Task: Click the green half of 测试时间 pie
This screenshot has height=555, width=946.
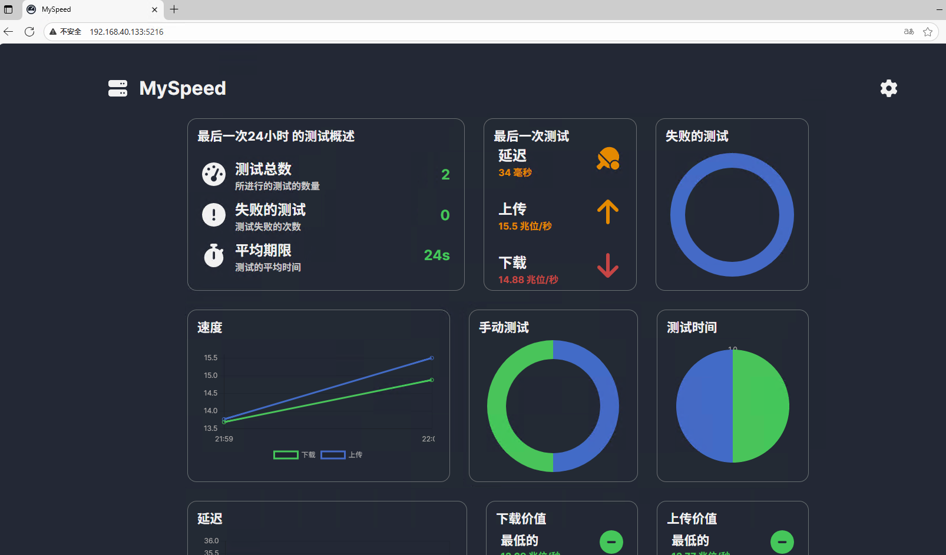Action: [761, 406]
